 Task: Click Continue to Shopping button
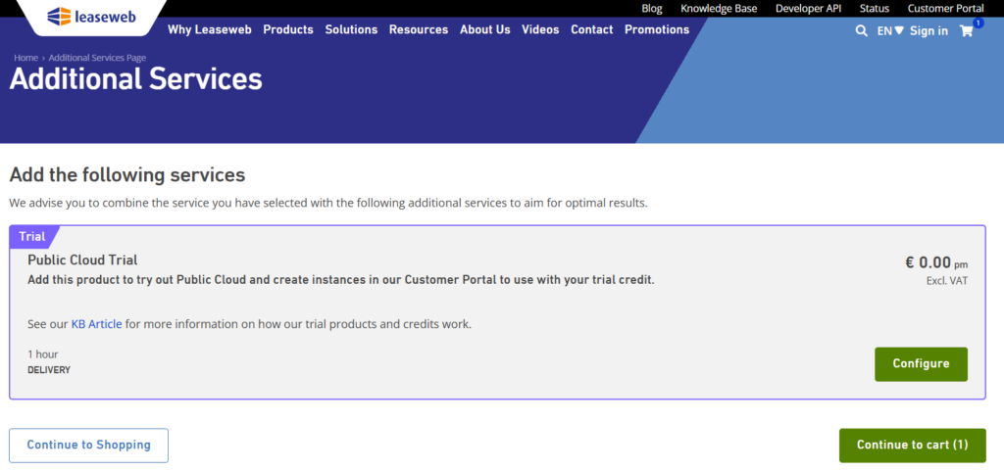click(x=88, y=446)
